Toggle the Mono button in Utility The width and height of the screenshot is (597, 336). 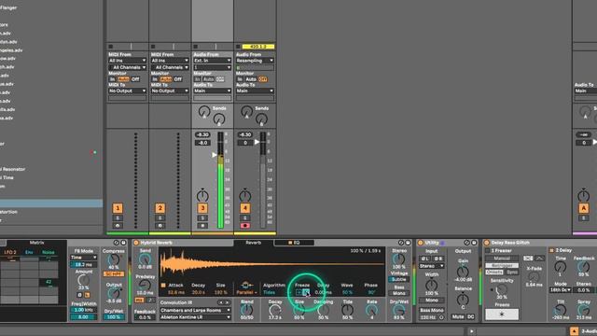431,301
